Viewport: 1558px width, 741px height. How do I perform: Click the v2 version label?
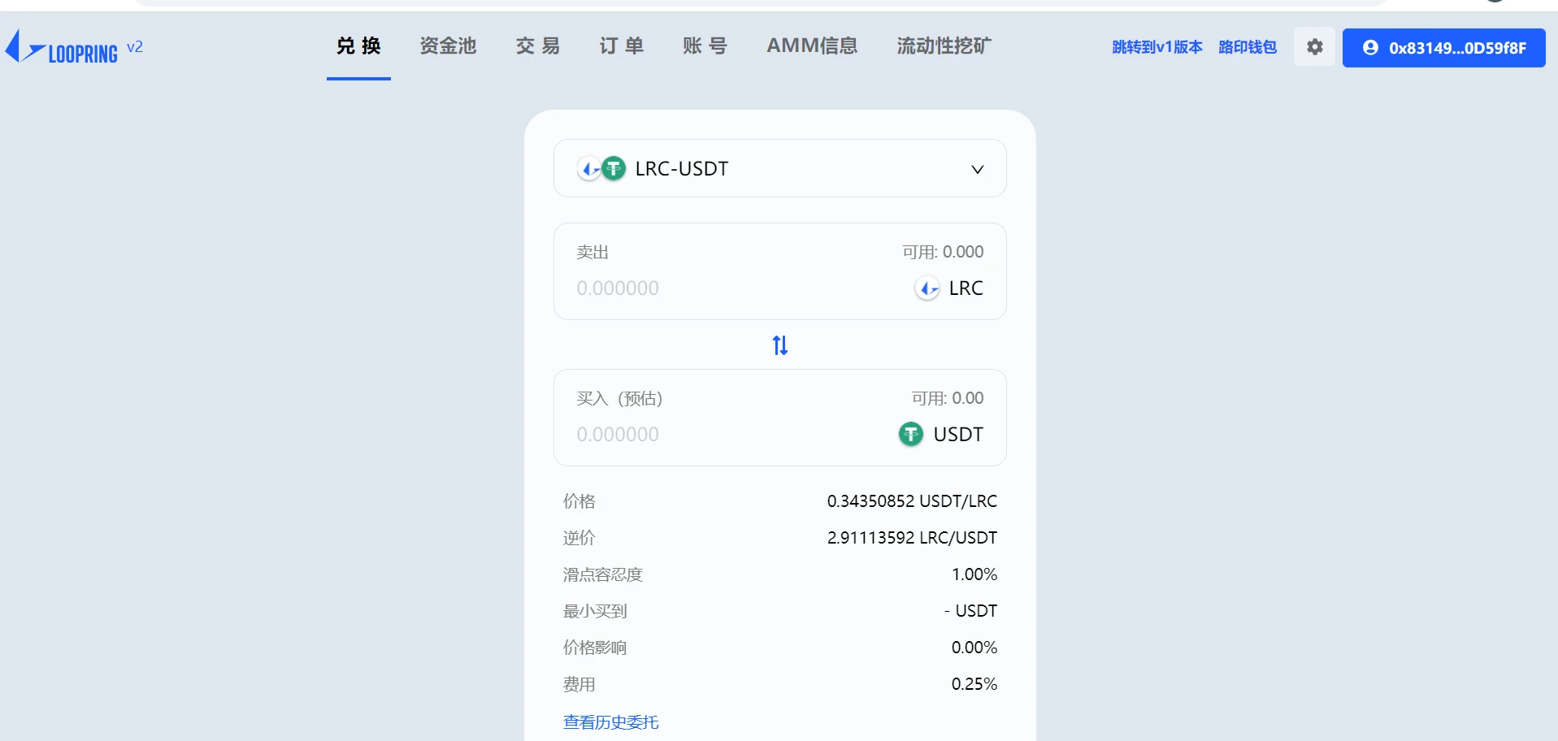[135, 46]
